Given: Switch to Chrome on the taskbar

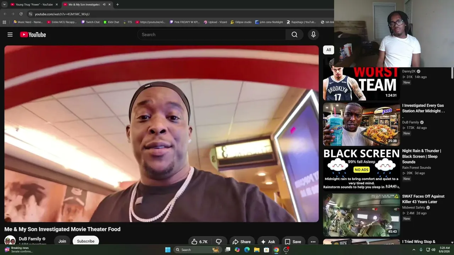Looking at the screenshot, I should tap(276, 250).
